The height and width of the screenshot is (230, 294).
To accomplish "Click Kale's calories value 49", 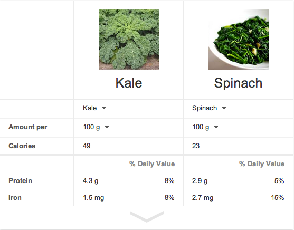I will pos(87,146).
